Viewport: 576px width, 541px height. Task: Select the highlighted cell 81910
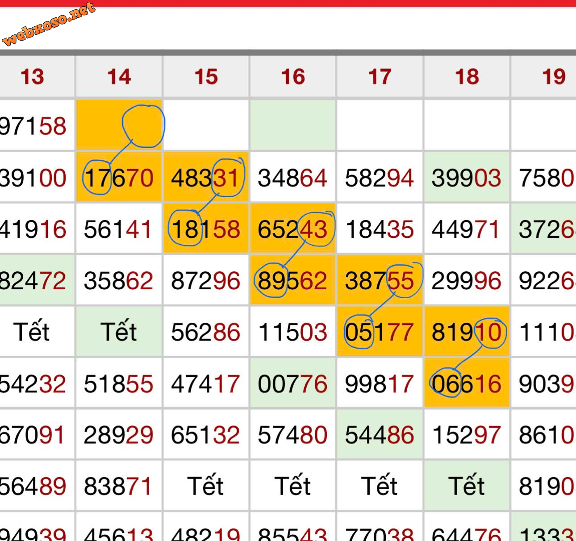467,332
